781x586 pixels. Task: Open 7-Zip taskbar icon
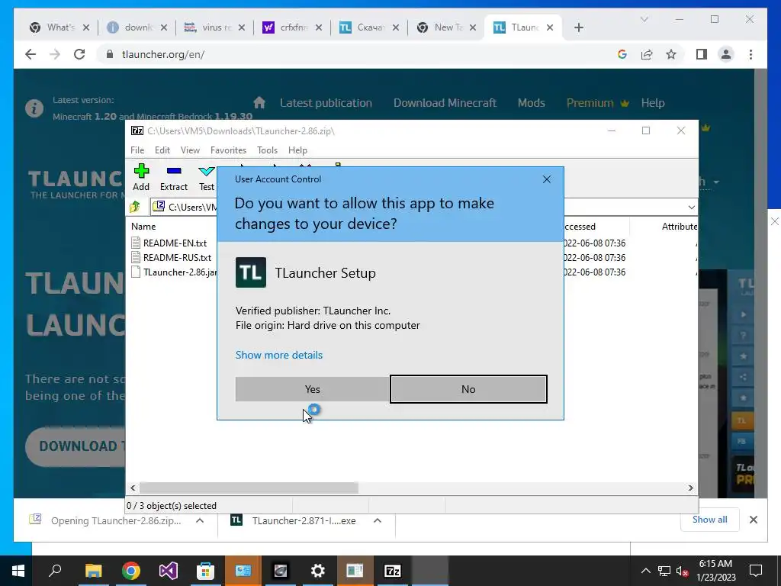pyautogui.click(x=393, y=571)
